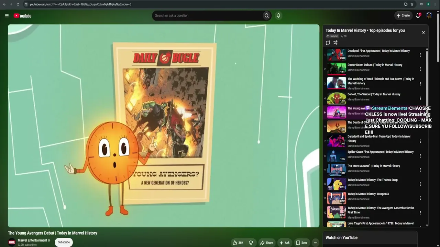
Task: Open options for "No More Mutants" video
Action: click(420, 170)
